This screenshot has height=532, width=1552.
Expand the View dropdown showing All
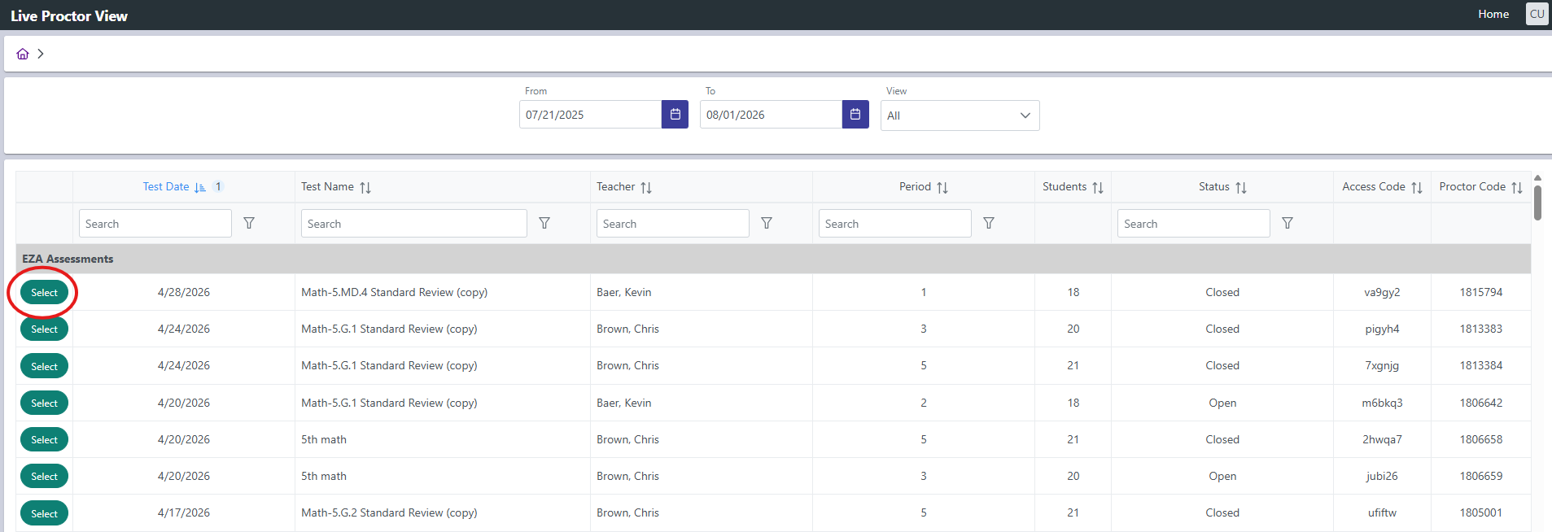(x=960, y=116)
